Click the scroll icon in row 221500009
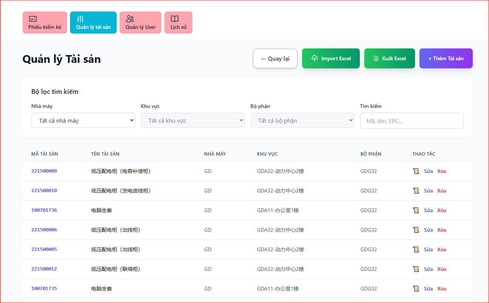This screenshot has width=489, height=303. click(x=416, y=171)
